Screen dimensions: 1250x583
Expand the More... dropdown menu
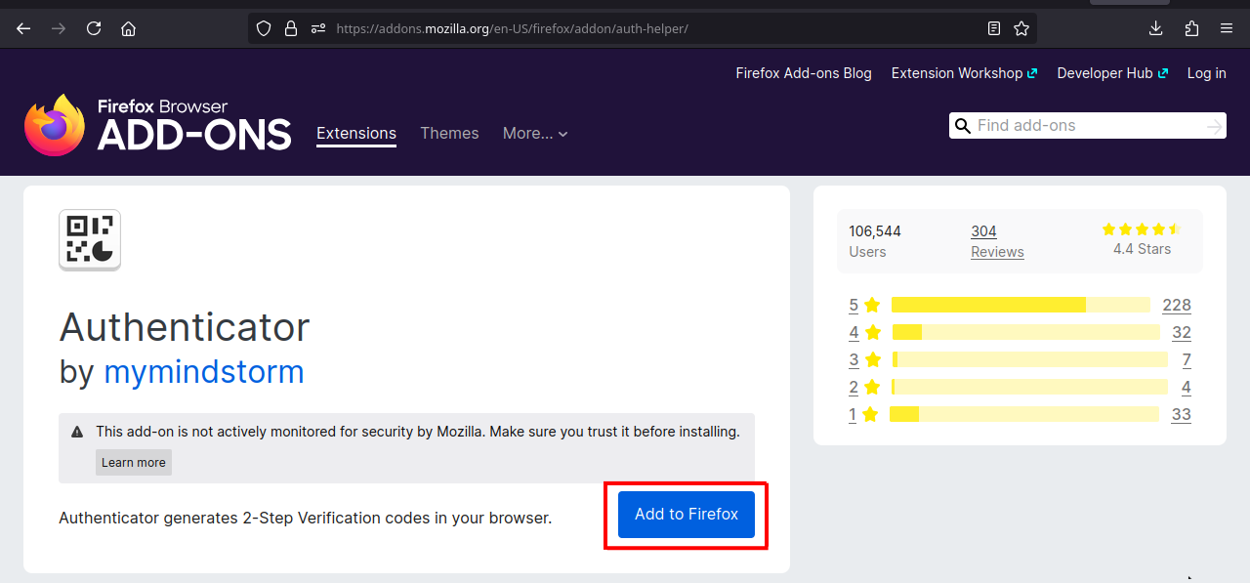click(x=535, y=133)
